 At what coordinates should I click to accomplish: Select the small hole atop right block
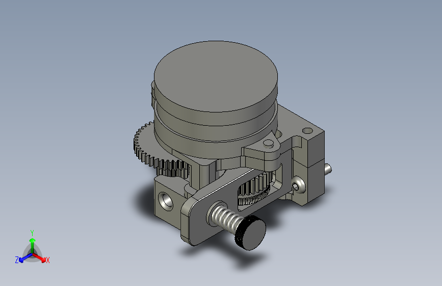coord(307,131)
